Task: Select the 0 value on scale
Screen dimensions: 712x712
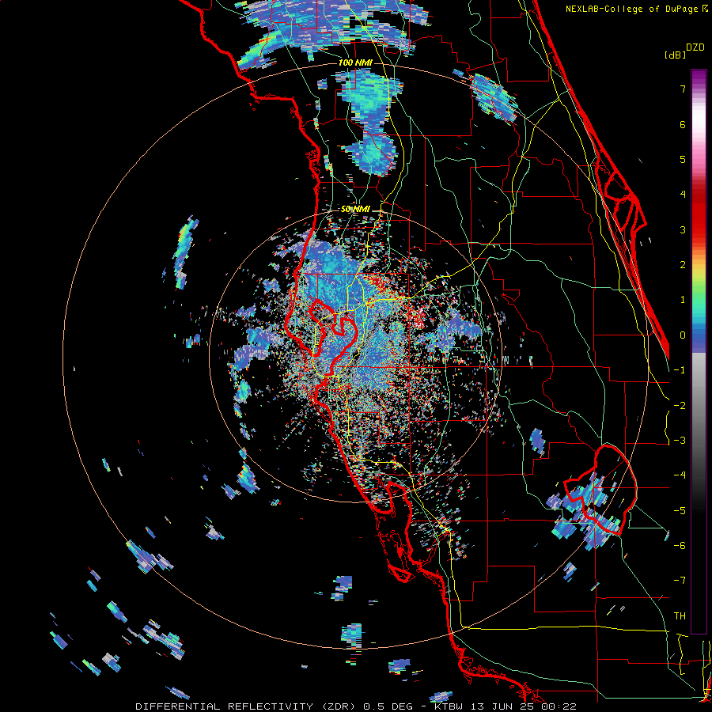Action: click(683, 335)
